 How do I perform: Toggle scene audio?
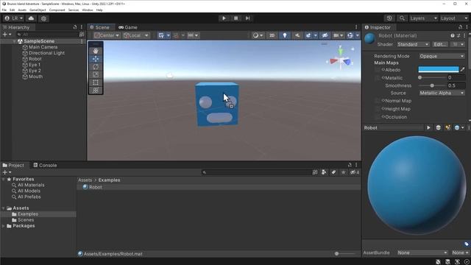pyautogui.click(x=297, y=35)
